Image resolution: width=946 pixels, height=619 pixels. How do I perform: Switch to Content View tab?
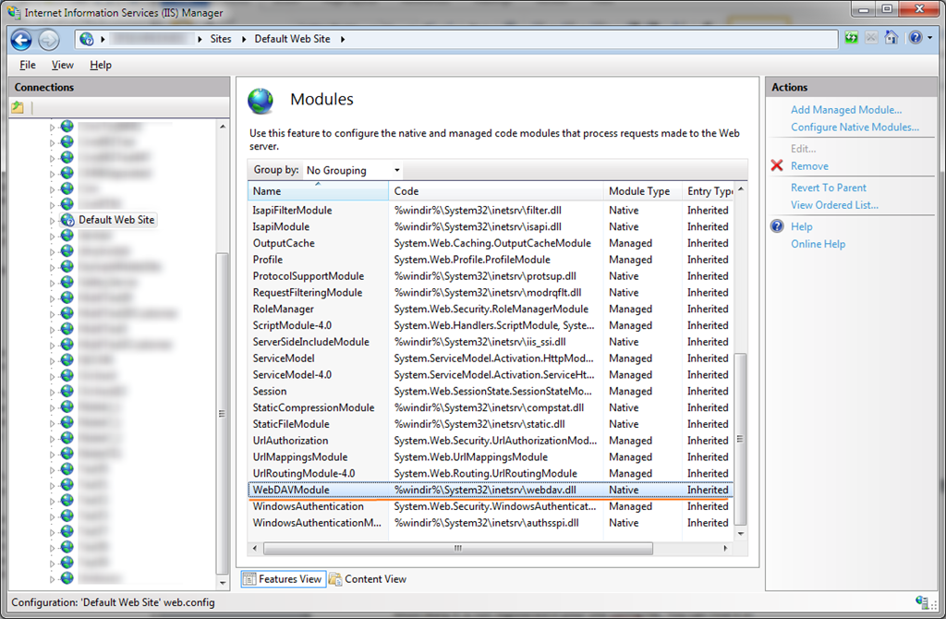coord(368,579)
